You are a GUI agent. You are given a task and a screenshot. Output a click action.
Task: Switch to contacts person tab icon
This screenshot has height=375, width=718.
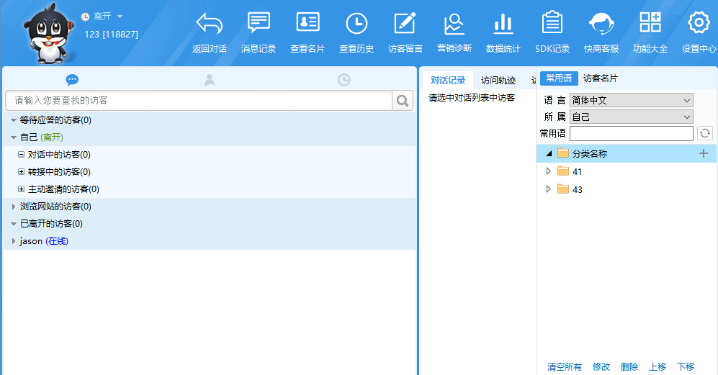pos(210,80)
